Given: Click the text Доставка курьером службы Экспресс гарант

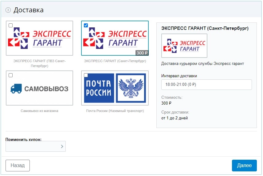Looking at the screenshot, I should (202, 64).
